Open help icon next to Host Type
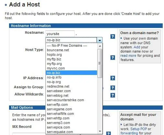The image size is (164, 135). 113,57
